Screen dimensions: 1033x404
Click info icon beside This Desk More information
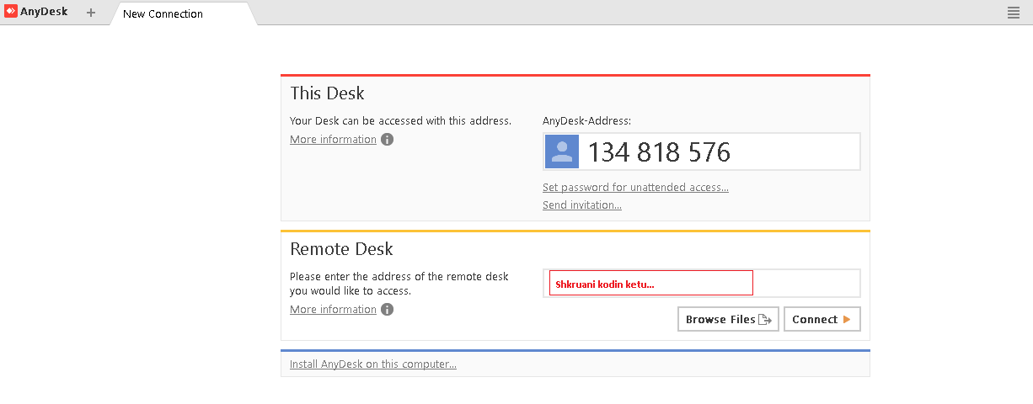point(387,140)
